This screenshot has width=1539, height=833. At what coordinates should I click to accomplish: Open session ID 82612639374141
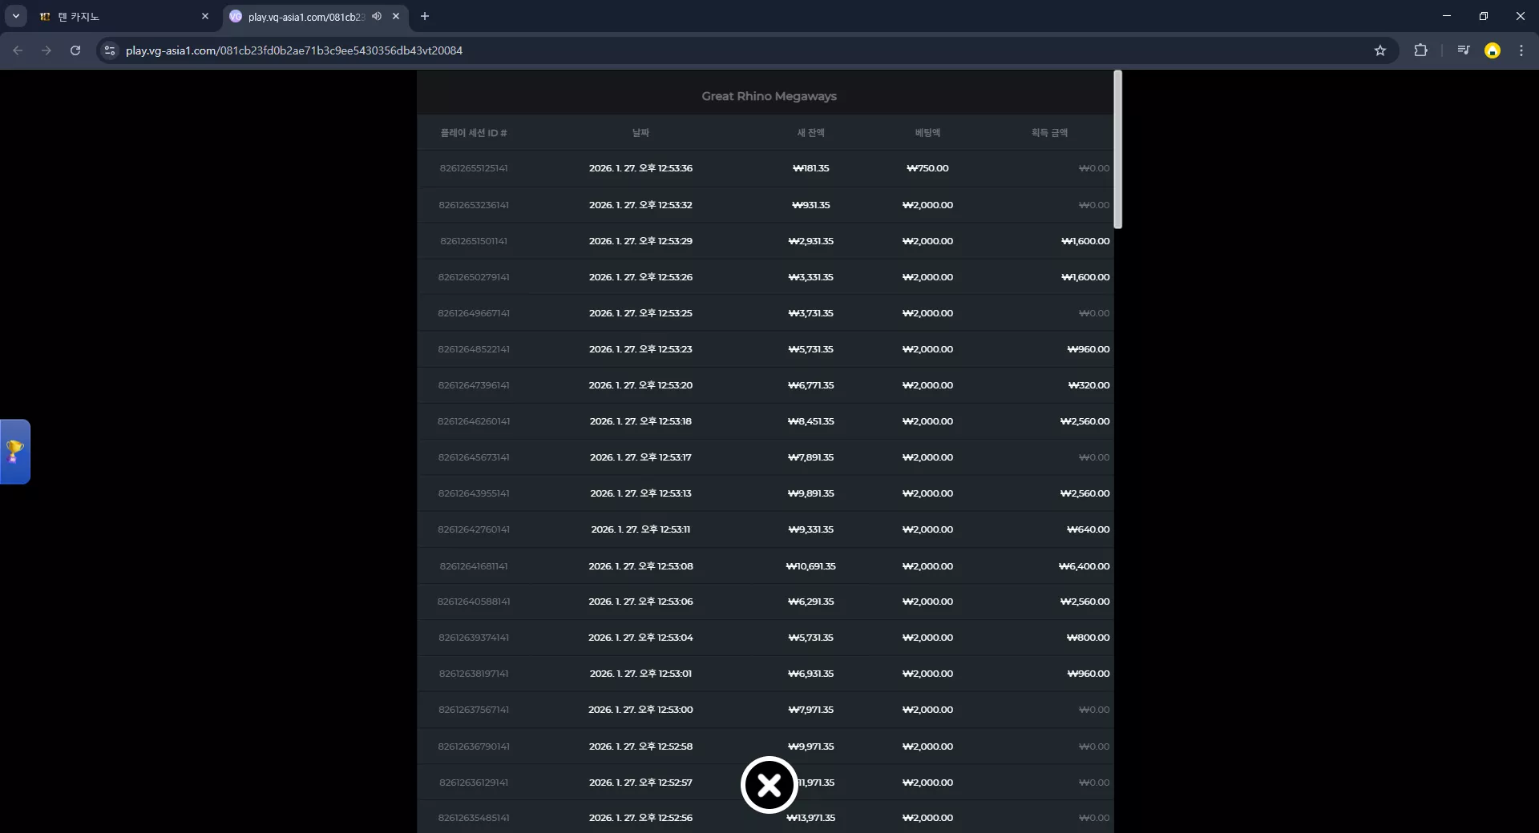click(474, 638)
